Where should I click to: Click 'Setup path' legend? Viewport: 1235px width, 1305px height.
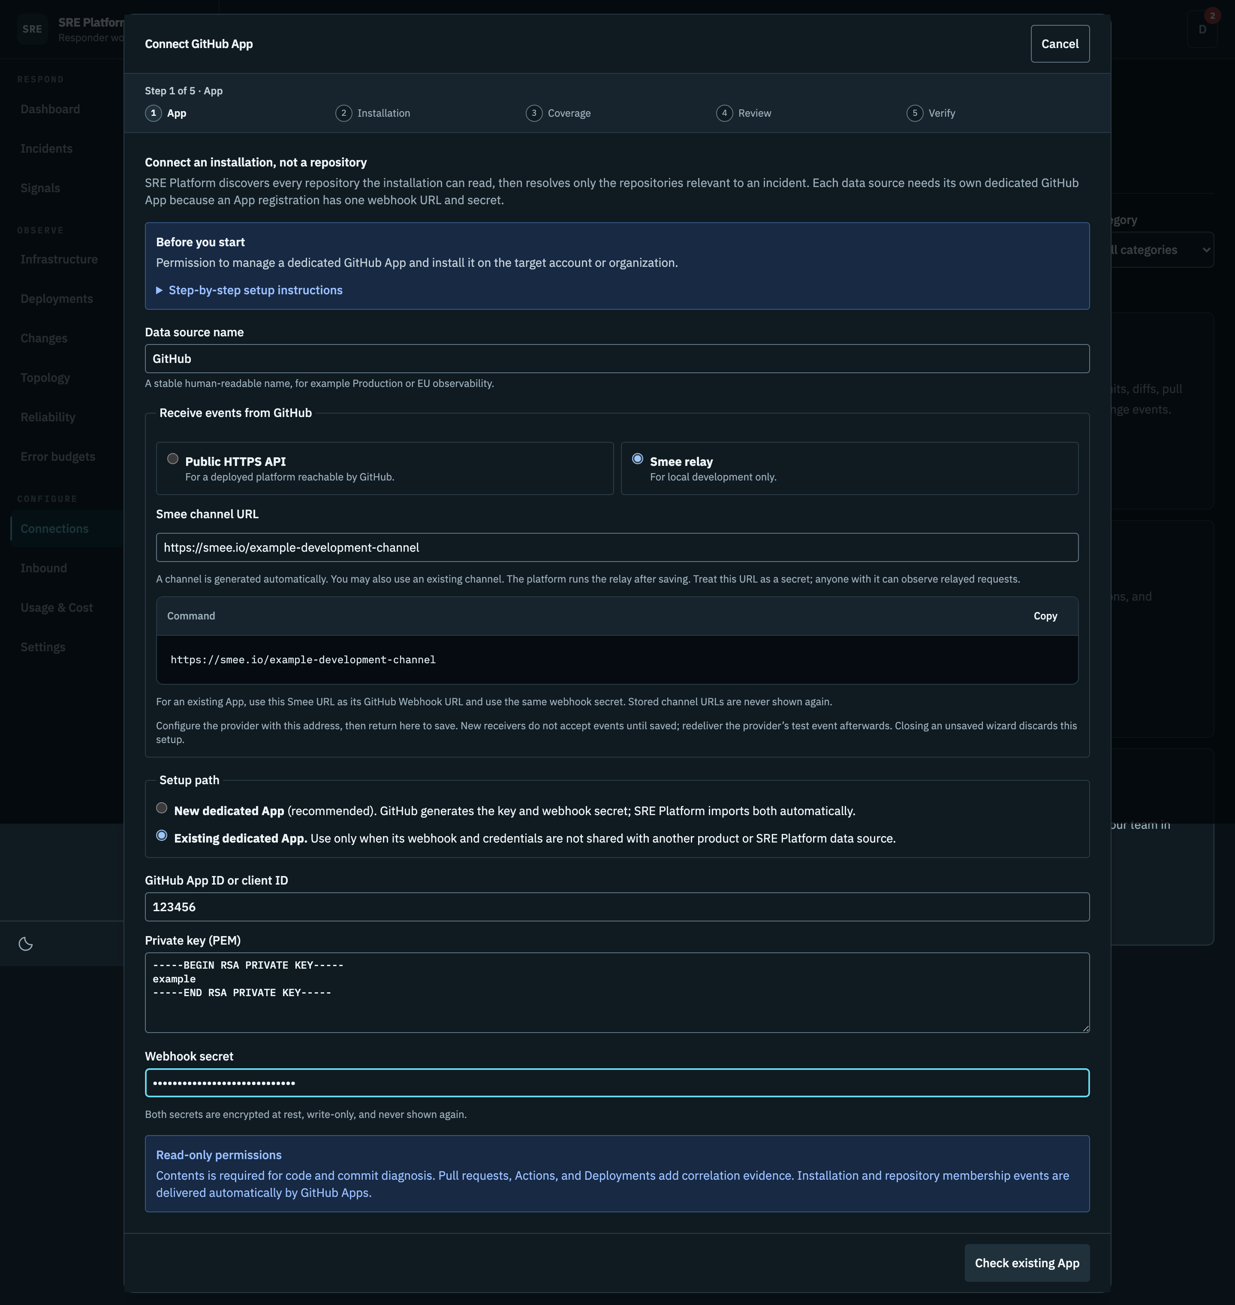189,780
